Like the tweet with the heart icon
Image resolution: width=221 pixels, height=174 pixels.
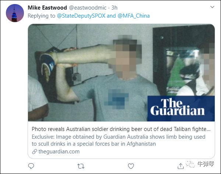131,166
